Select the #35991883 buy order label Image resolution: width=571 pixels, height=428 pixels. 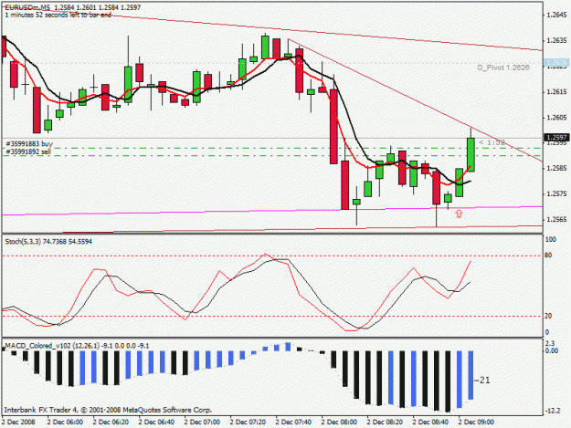tap(29, 144)
